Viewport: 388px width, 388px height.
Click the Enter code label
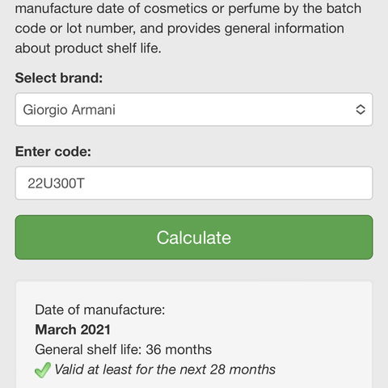click(53, 151)
